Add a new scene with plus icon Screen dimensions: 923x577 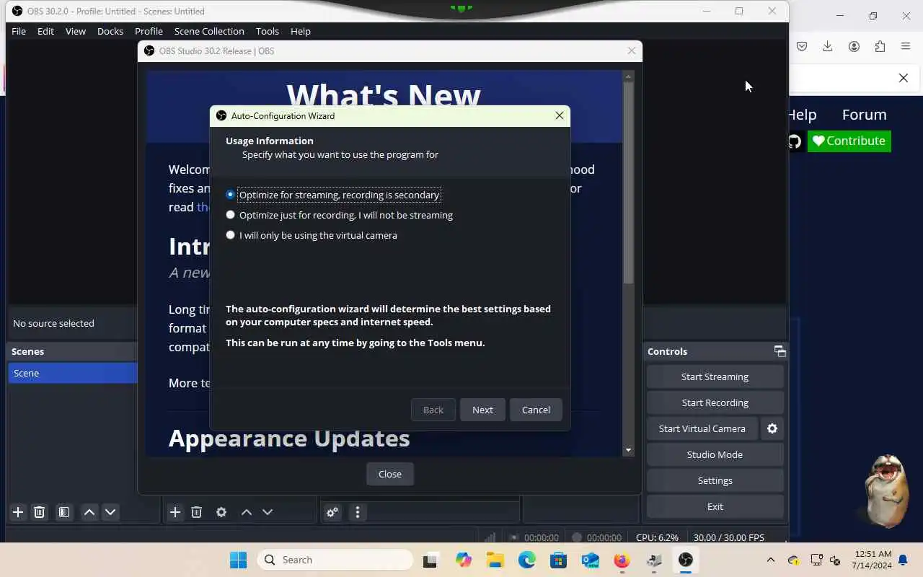pos(18,512)
